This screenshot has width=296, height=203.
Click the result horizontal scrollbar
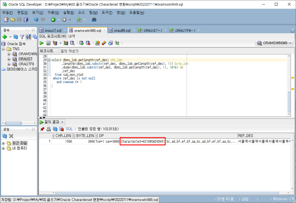[167, 193]
